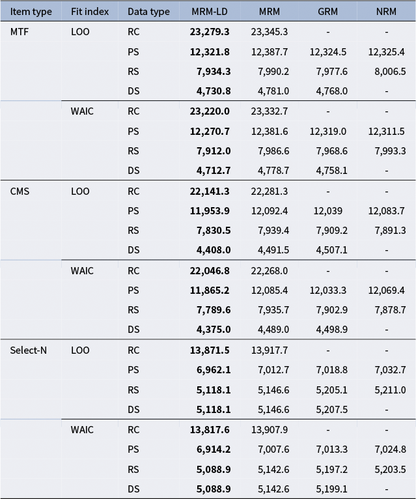416x499 pixels.
Task: Select the bold value 22,141.3
Action: [x=210, y=192]
